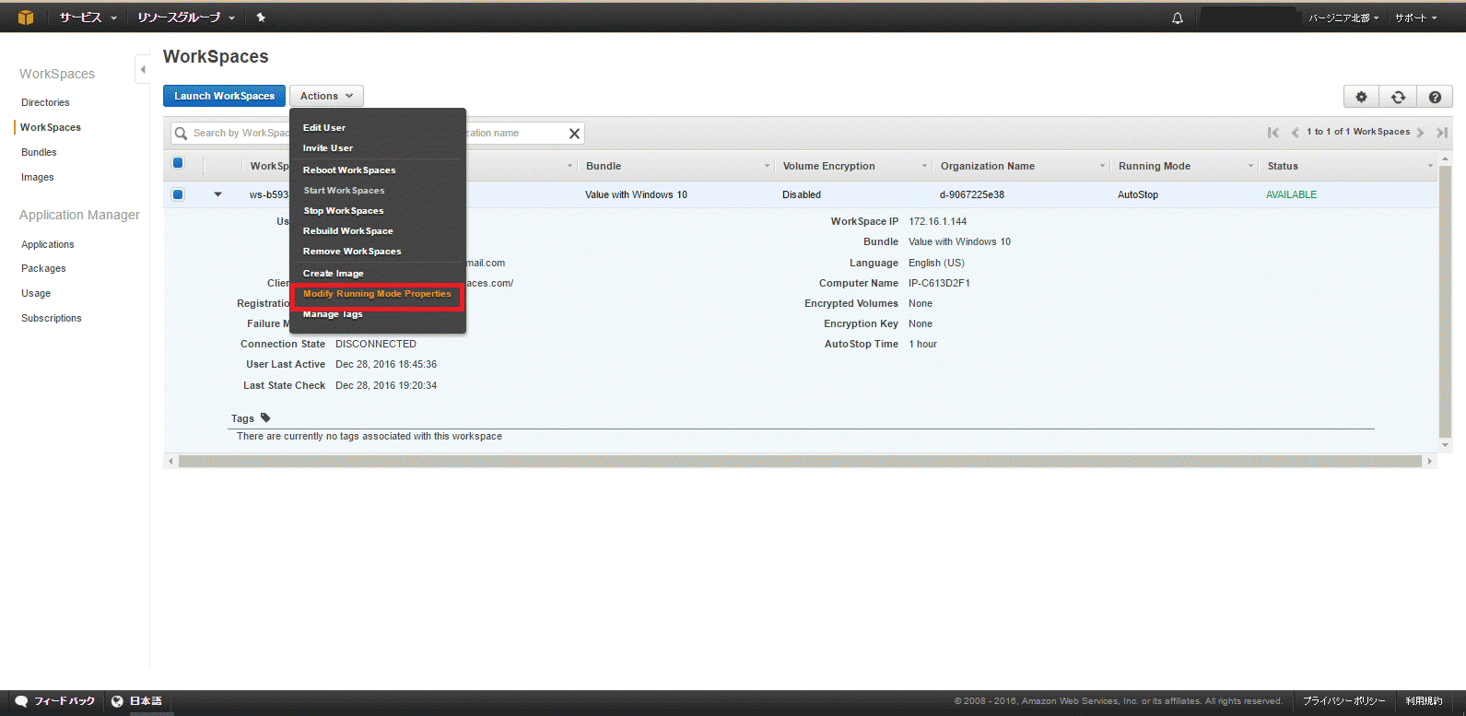The width and height of the screenshot is (1466, 716).
Task: Open Applications in the sidebar
Action: [x=48, y=244]
